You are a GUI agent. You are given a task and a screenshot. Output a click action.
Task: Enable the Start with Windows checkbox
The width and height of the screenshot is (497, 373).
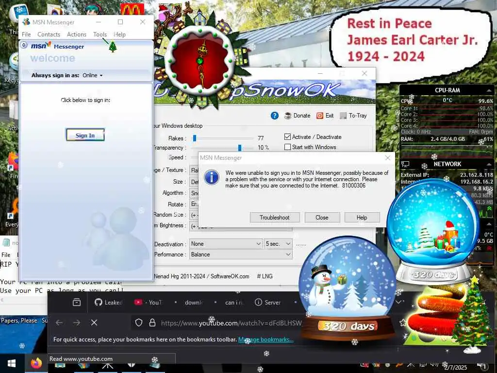coord(287,147)
